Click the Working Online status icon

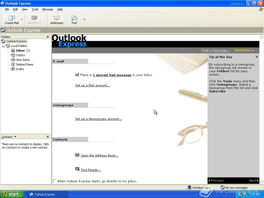pos(189,187)
